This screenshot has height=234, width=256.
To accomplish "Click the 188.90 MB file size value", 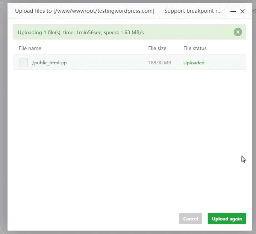I will (x=159, y=63).
